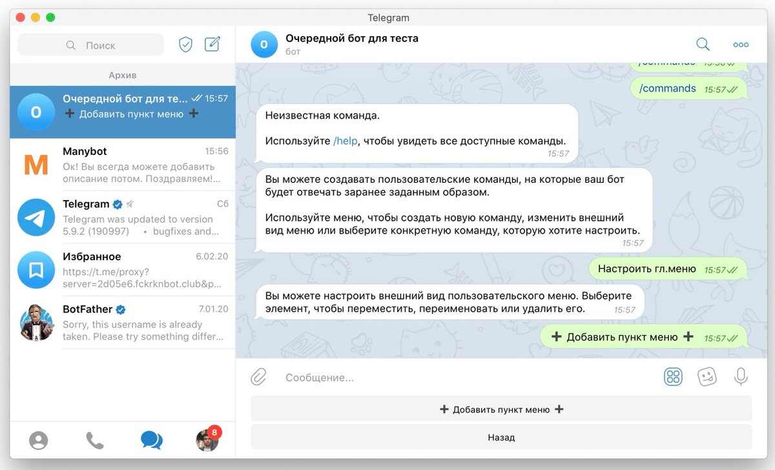775x470 pixels.
Task: Click the paperclip attach file icon
Action: [x=259, y=377]
